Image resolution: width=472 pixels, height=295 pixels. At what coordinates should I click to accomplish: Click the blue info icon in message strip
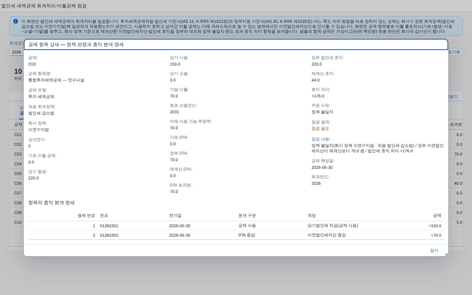click(x=15, y=21)
